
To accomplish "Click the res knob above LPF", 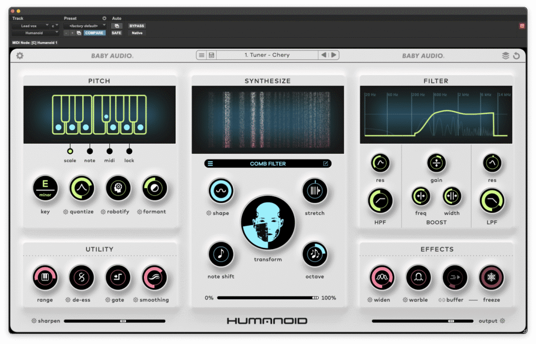I will tap(492, 163).
